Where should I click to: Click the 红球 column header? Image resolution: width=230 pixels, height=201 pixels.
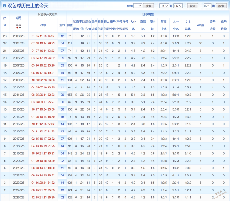tap(43, 25)
